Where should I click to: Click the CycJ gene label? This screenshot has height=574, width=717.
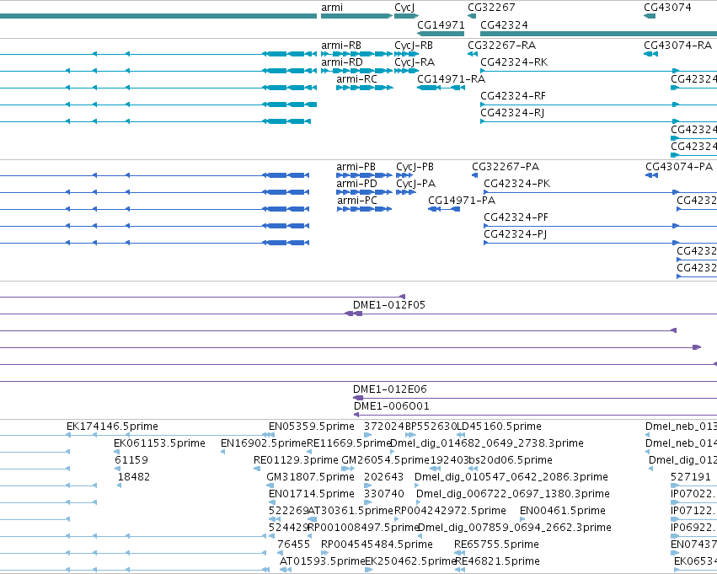pyautogui.click(x=404, y=8)
